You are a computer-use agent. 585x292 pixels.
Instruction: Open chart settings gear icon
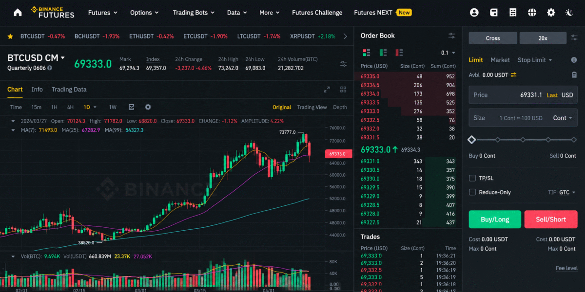(x=148, y=107)
